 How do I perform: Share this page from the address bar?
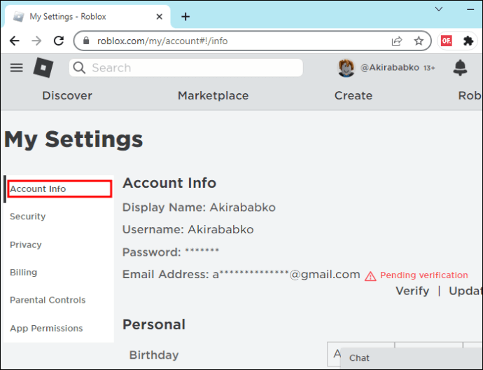[397, 41]
